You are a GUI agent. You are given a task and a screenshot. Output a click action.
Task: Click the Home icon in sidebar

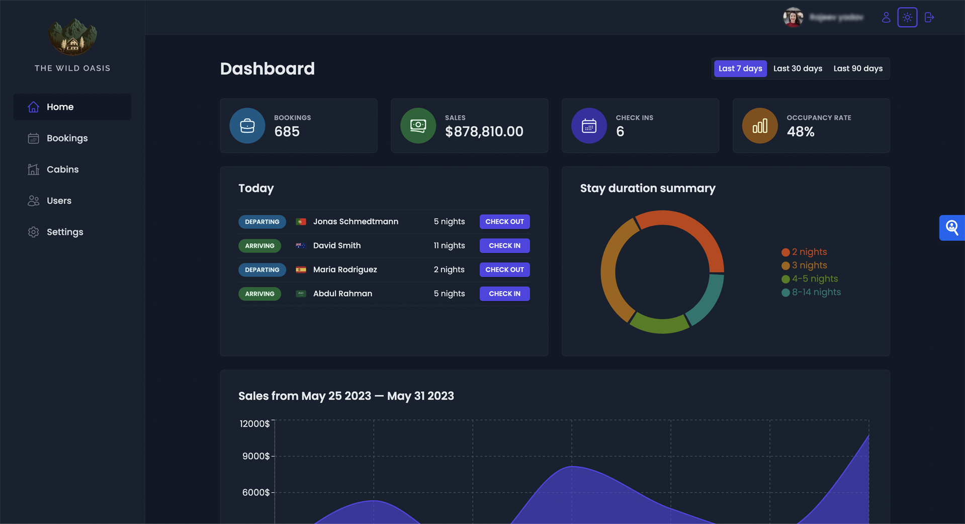(33, 107)
